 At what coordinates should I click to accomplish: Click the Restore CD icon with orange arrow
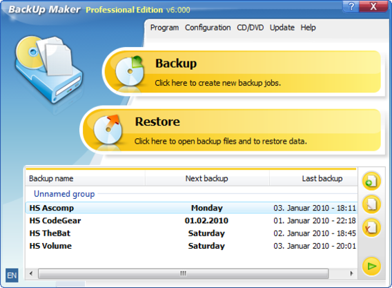pyautogui.click(x=108, y=130)
